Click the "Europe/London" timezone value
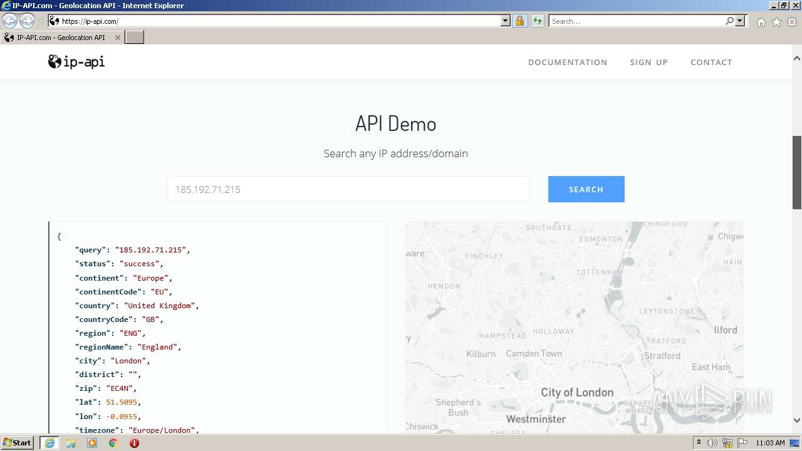The width and height of the screenshot is (802, 451). pos(162,430)
